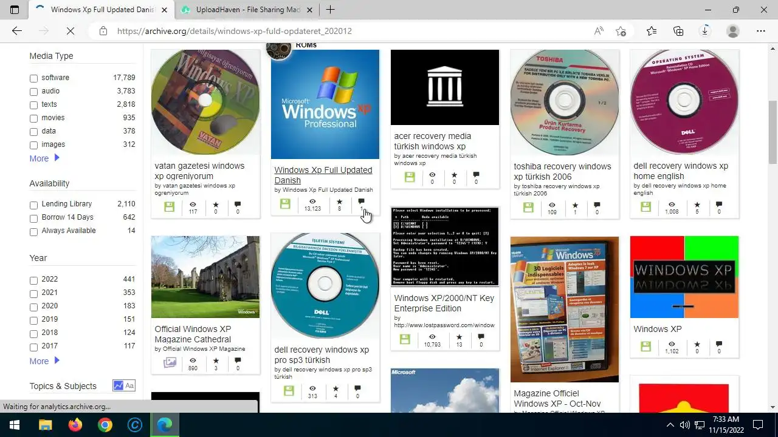The width and height of the screenshot is (778, 437).
Task: Check the images media type filter
Action: click(33, 145)
